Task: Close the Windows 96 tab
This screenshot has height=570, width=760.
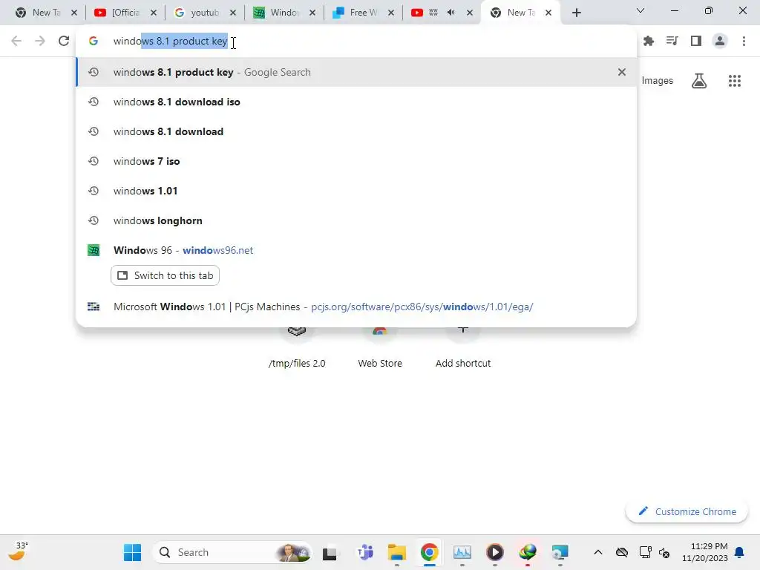Action: point(312,13)
